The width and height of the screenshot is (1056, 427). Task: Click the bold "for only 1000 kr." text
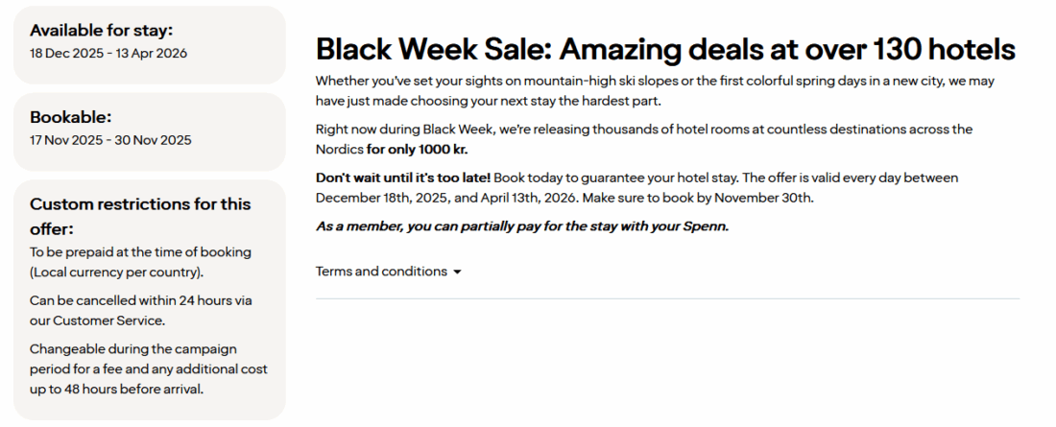click(418, 150)
